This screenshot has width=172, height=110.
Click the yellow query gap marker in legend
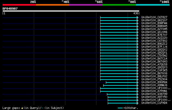(x=22, y=108)
